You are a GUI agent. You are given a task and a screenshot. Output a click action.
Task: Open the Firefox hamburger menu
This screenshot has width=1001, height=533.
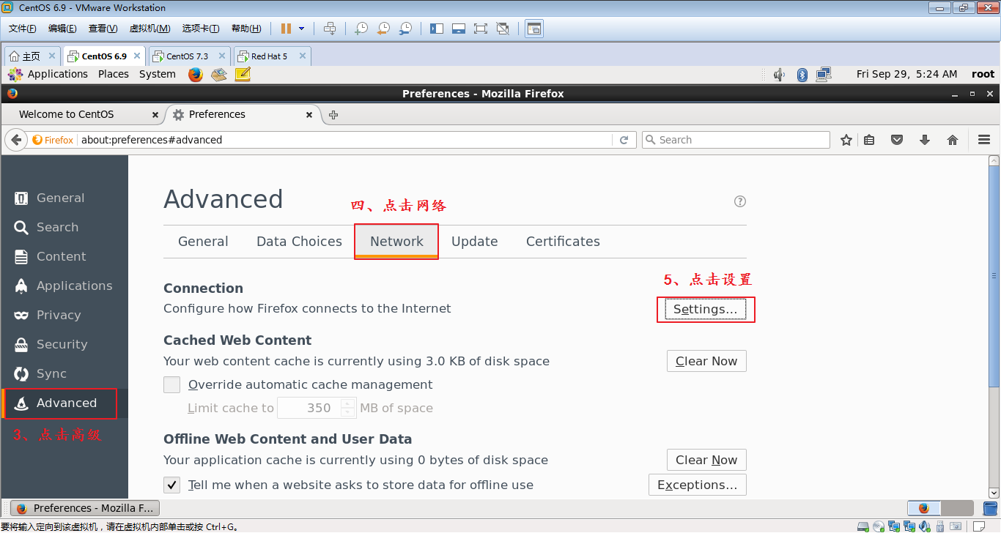[984, 140]
